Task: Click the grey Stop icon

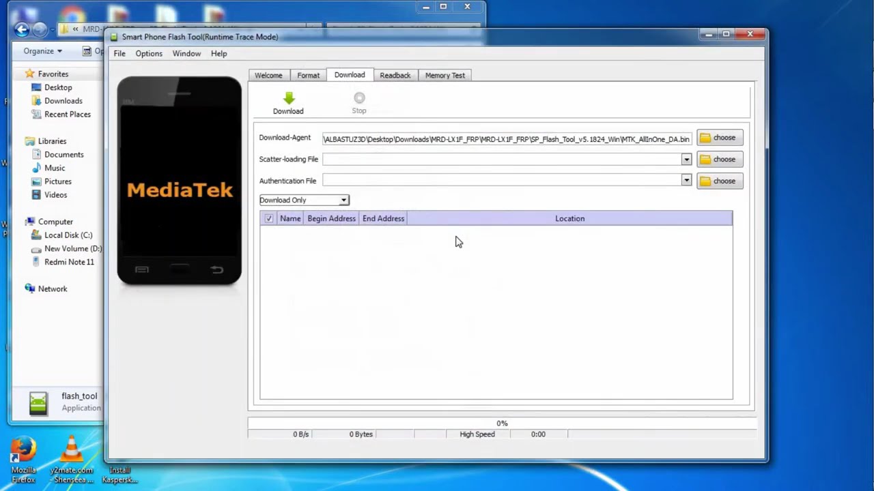Action: click(x=359, y=98)
